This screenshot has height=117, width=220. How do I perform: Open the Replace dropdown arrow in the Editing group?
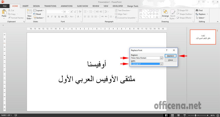(207, 14)
